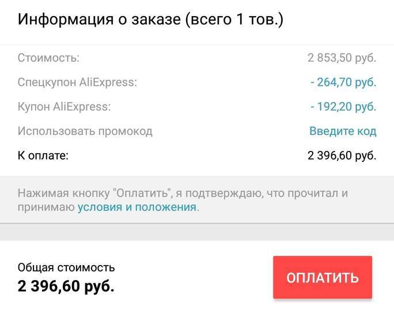The image size is (394, 314).
Task: Open the условия и положения link
Action: click(137, 207)
